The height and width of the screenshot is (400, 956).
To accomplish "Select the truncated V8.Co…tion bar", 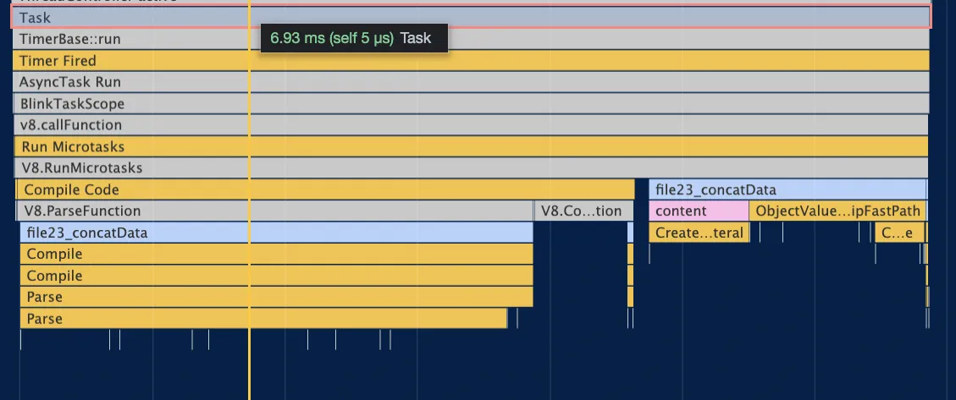I will pyautogui.click(x=584, y=211).
